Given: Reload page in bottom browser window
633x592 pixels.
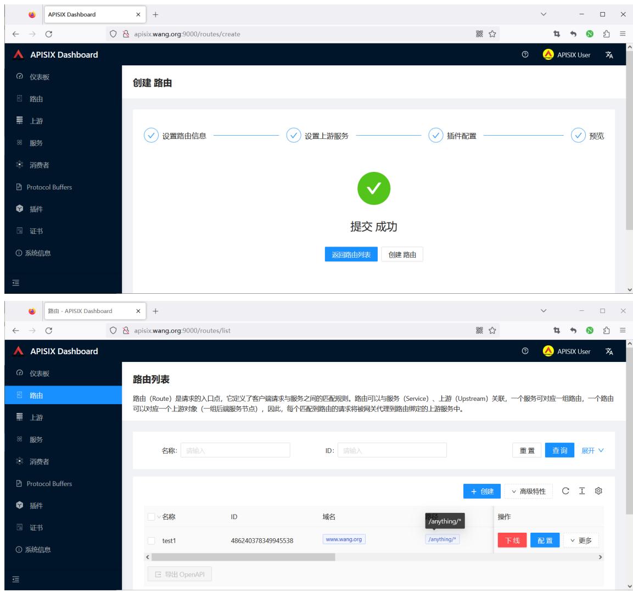Looking at the screenshot, I should click(x=49, y=331).
